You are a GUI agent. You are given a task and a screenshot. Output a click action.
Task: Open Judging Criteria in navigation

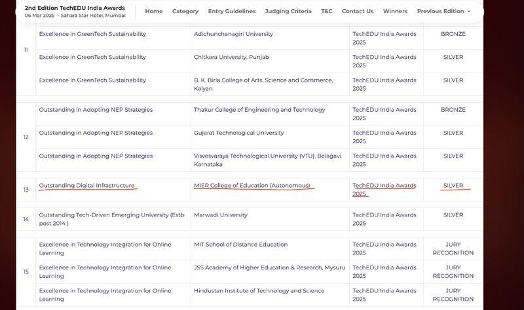tap(288, 11)
